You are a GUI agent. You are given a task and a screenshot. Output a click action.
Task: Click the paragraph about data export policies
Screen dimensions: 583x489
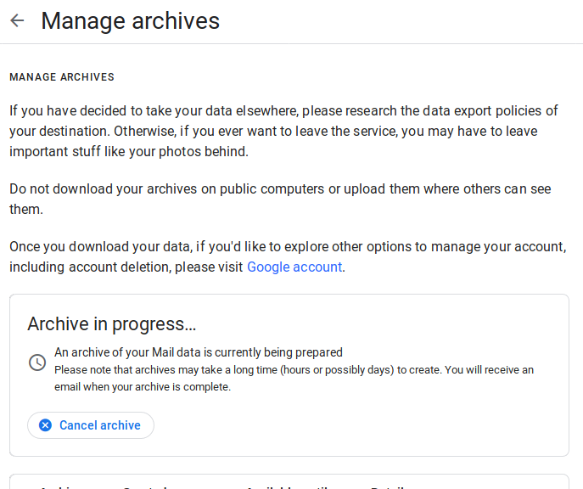[283, 131]
